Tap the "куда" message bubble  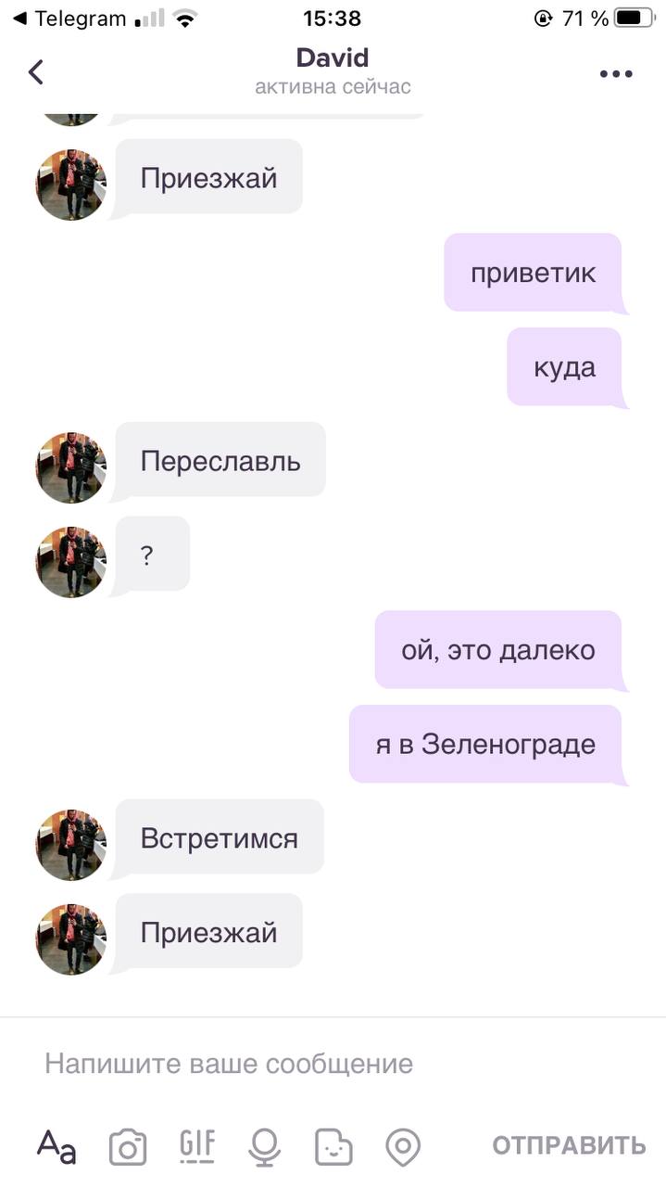pyautogui.click(x=564, y=366)
